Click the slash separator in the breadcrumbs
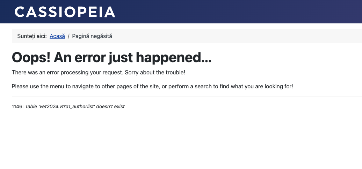Screen dimensions: 362x169 click(68, 36)
